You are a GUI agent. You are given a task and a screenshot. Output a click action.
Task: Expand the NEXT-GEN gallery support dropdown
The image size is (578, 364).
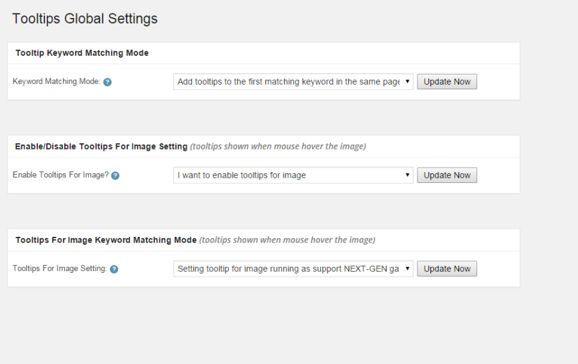point(293,269)
